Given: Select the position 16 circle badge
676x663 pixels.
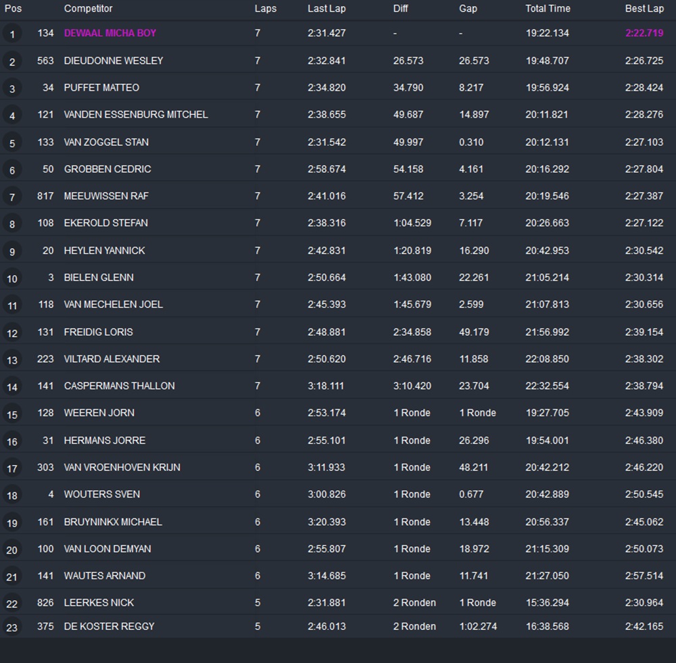Looking at the screenshot, I should (x=11, y=441).
